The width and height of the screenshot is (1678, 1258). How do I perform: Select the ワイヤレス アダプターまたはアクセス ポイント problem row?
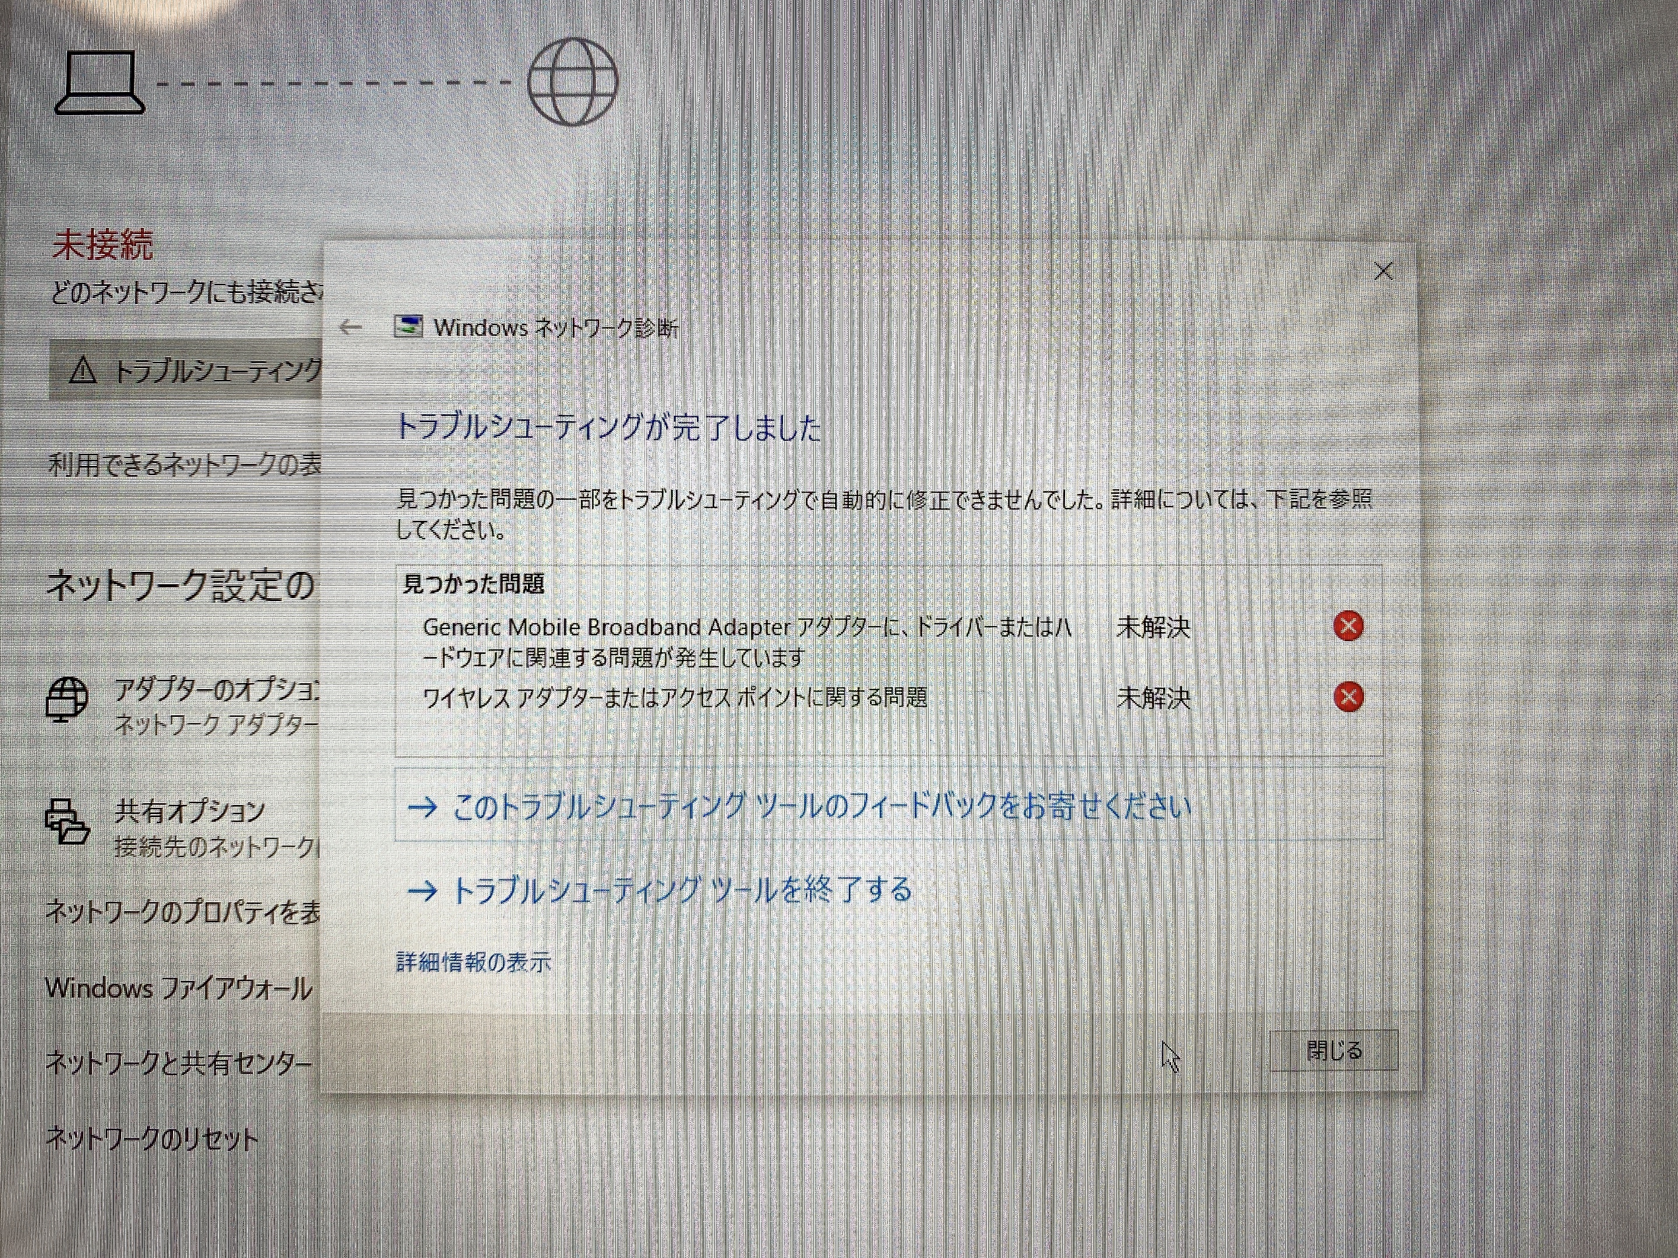(674, 697)
